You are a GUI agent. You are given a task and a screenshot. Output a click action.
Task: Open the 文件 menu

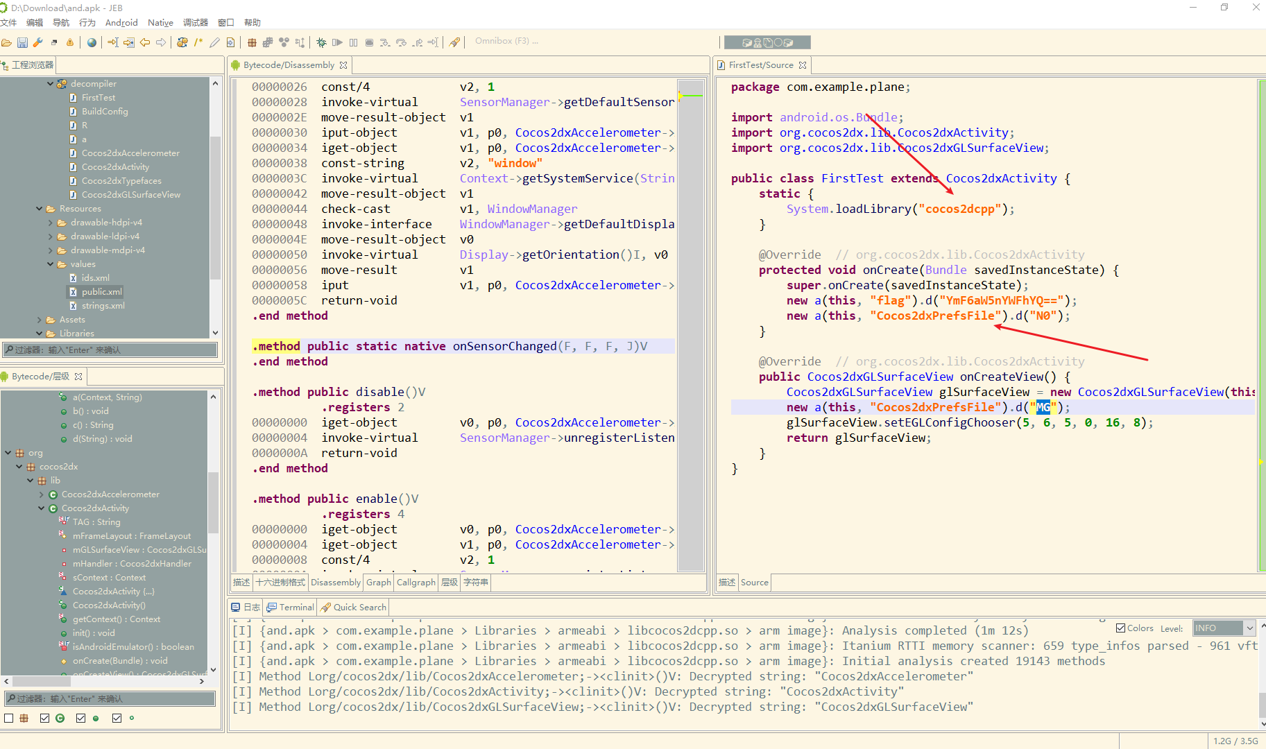[8, 23]
